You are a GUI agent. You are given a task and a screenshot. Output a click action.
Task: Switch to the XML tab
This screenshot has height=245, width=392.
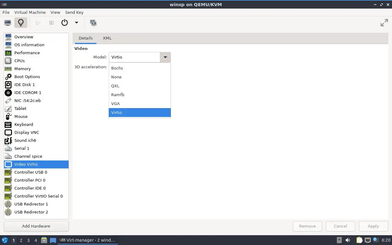107,38
